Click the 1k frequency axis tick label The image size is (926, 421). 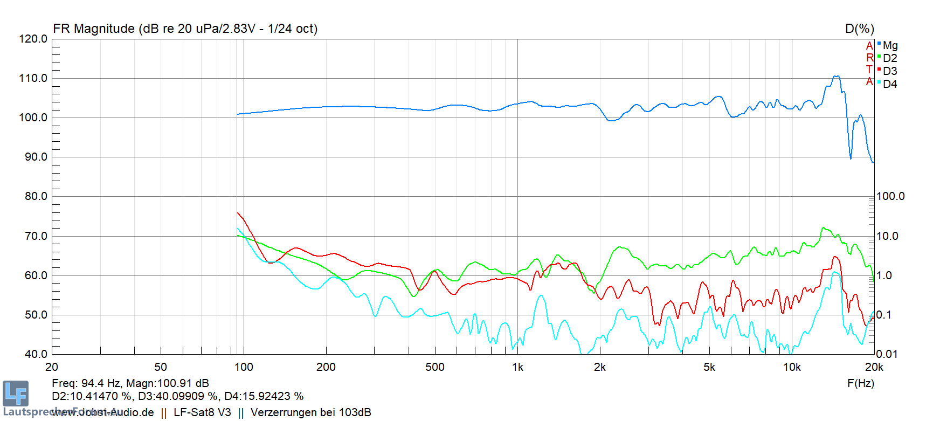[x=517, y=367]
